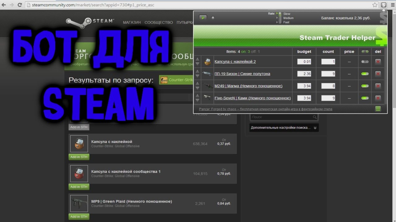Screen dimensions: 396x222
Task: Edit budget field of Five-SeveN Ками
Action: 304,98
